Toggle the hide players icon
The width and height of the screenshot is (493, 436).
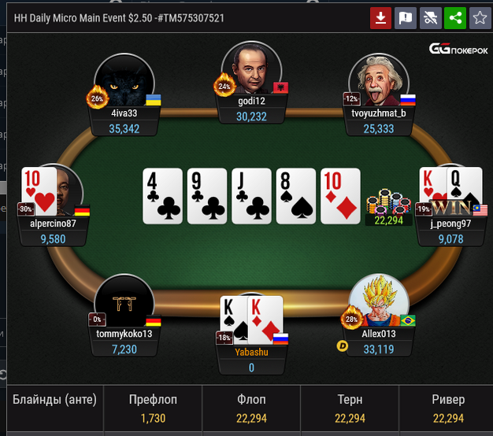(431, 18)
